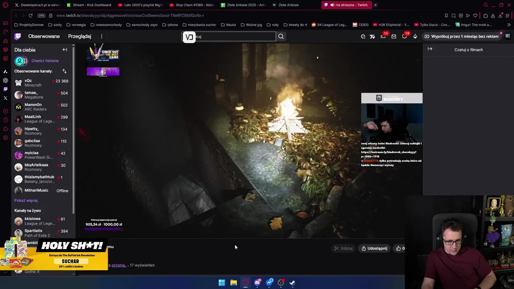
Task: Open the 'nowesamochody' bookmark folder
Action: (x=106, y=24)
